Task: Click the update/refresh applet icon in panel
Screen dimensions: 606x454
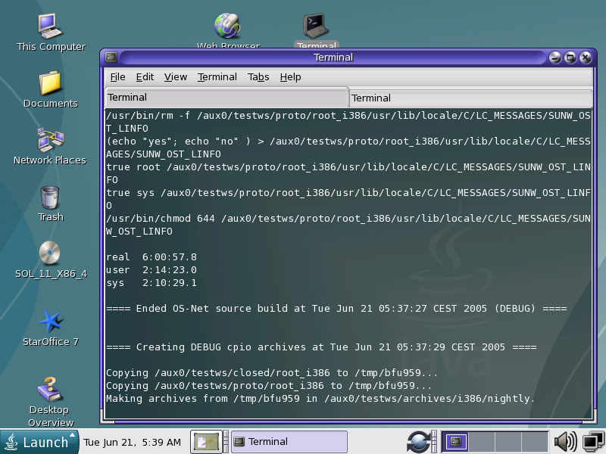Action: pos(419,442)
